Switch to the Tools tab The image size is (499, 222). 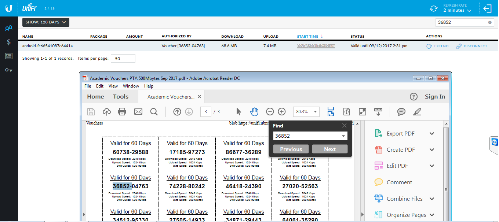[121, 97]
